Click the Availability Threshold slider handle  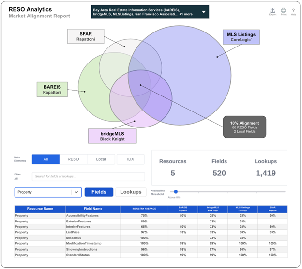176,192
